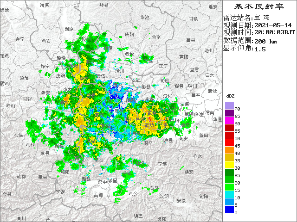
Task: Select the observation date 2021-05-14
Action: [273, 25]
